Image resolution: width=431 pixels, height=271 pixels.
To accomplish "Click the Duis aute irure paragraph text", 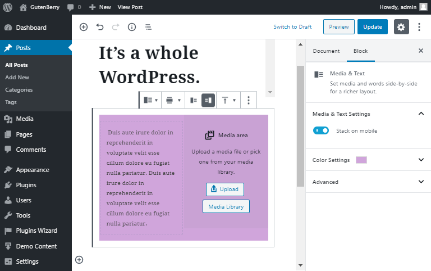I will click(x=140, y=178).
